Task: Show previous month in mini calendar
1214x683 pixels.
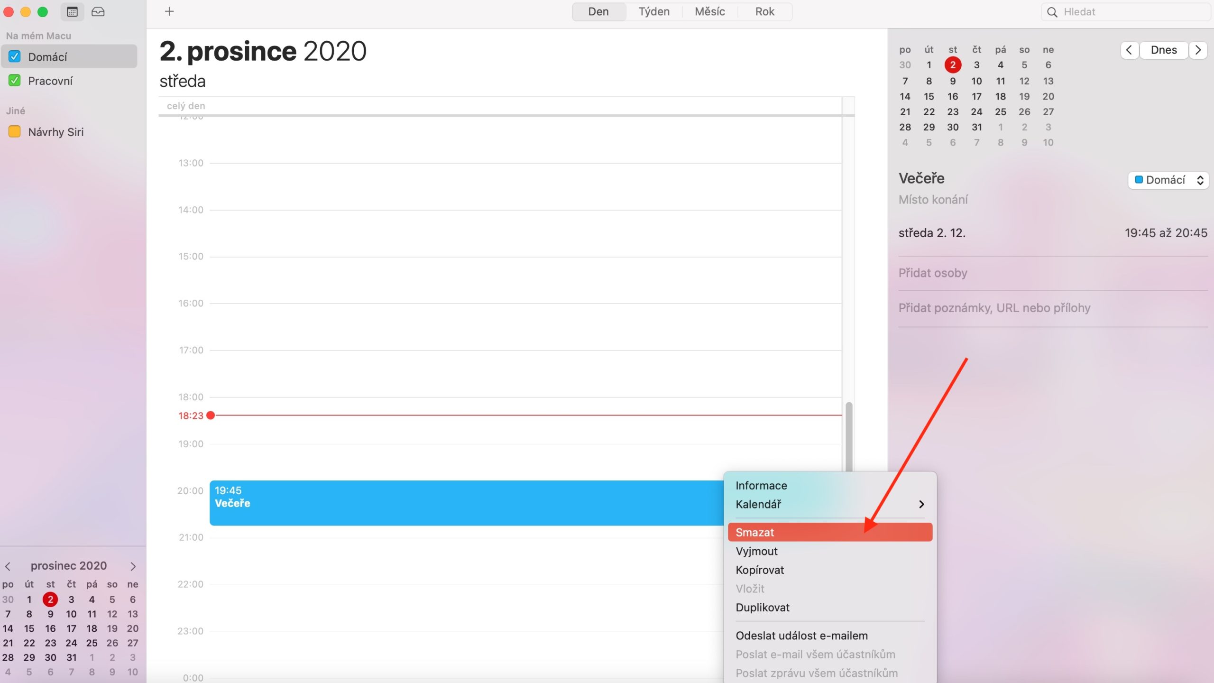Action: [x=8, y=566]
